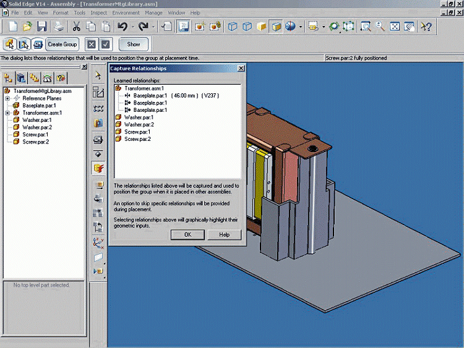Click the Zoom magnifier icon
This screenshot has height=348, width=464.
coord(380,27)
